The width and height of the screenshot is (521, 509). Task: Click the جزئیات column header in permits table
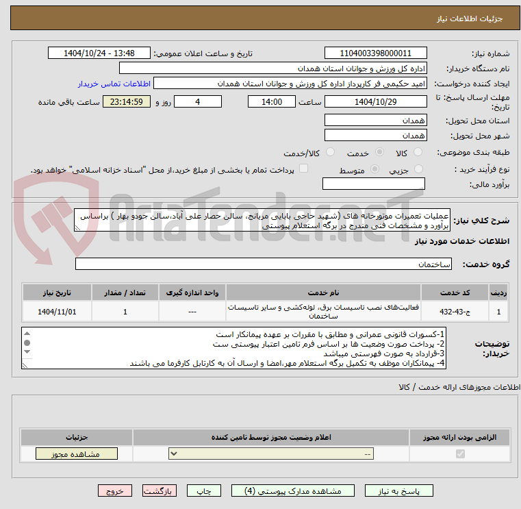(x=77, y=437)
